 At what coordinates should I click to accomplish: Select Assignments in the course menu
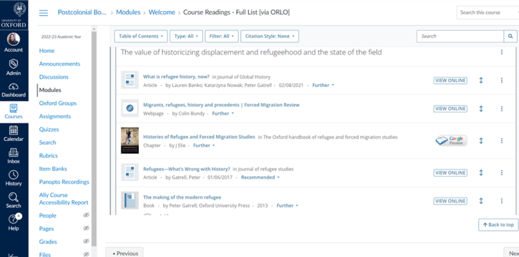coord(55,116)
